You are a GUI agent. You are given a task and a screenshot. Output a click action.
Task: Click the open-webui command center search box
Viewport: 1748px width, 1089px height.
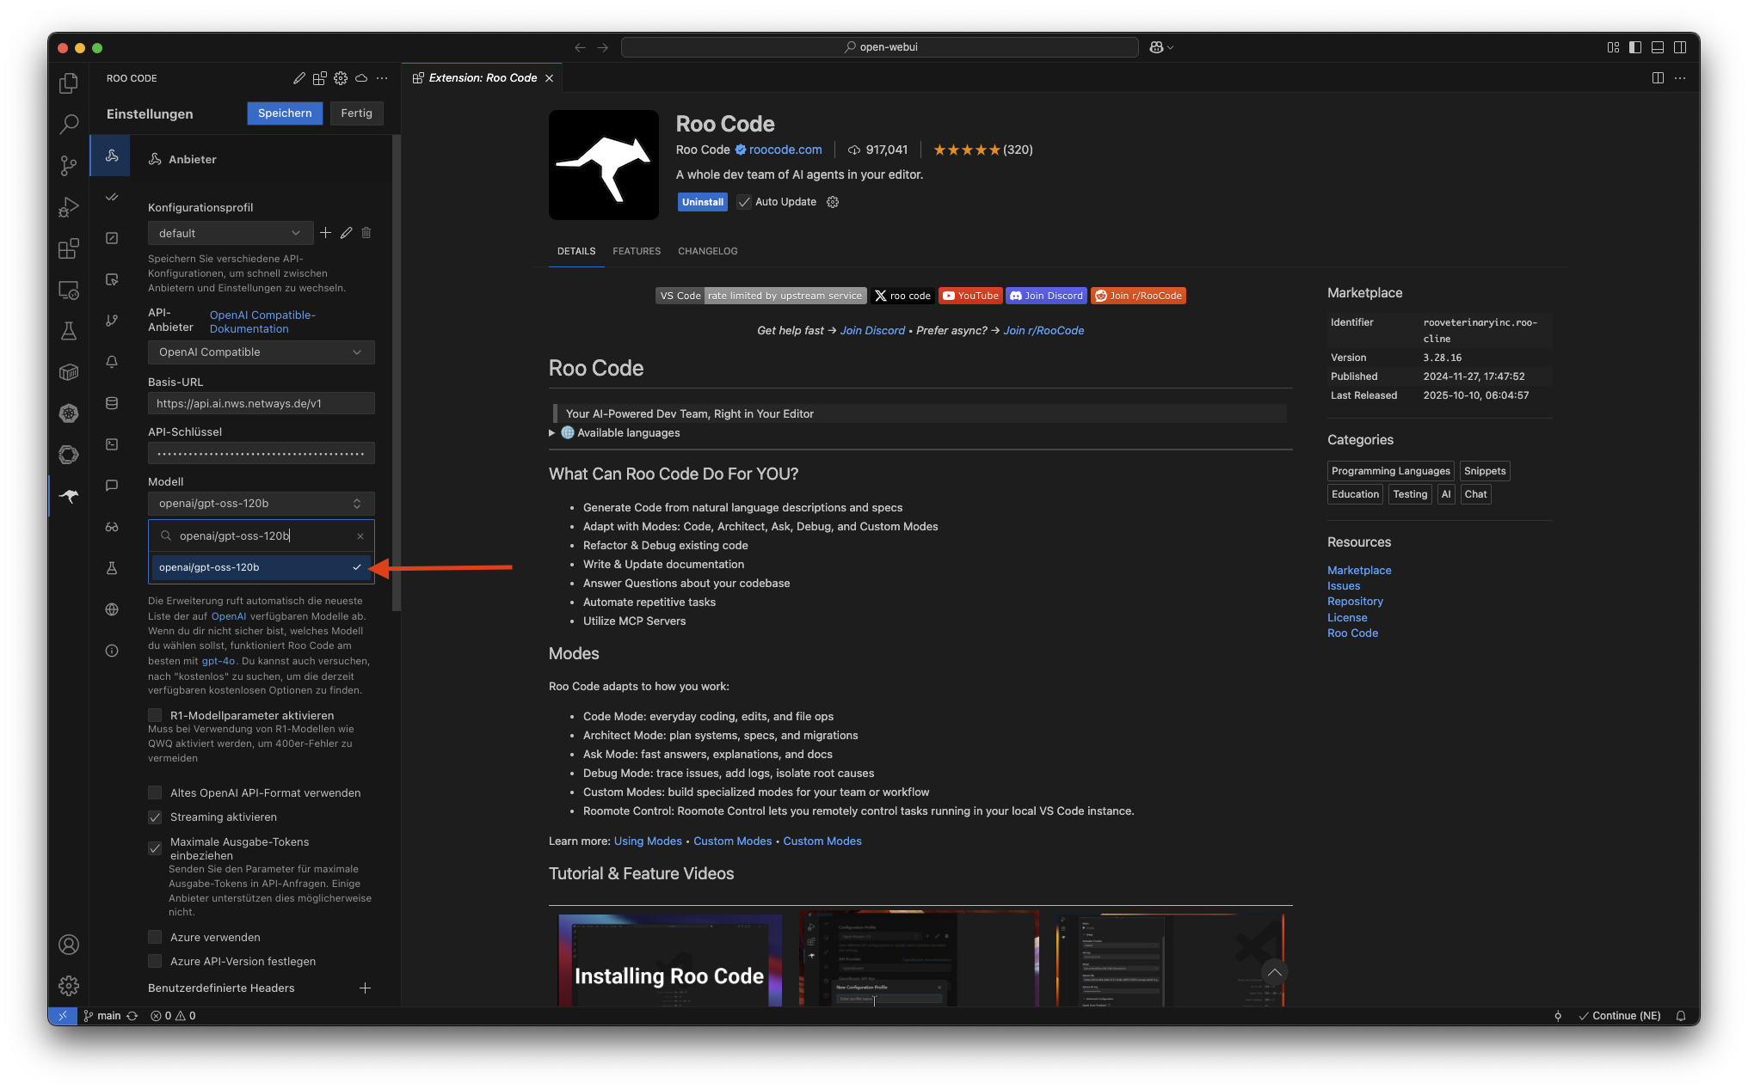(x=880, y=47)
